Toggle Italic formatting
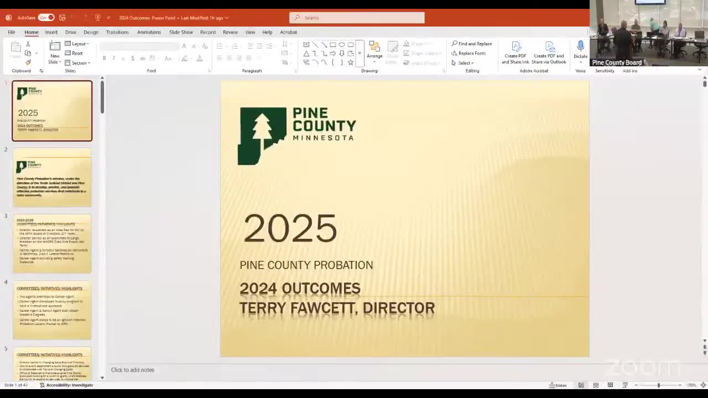 pyautogui.click(x=113, y=58)
